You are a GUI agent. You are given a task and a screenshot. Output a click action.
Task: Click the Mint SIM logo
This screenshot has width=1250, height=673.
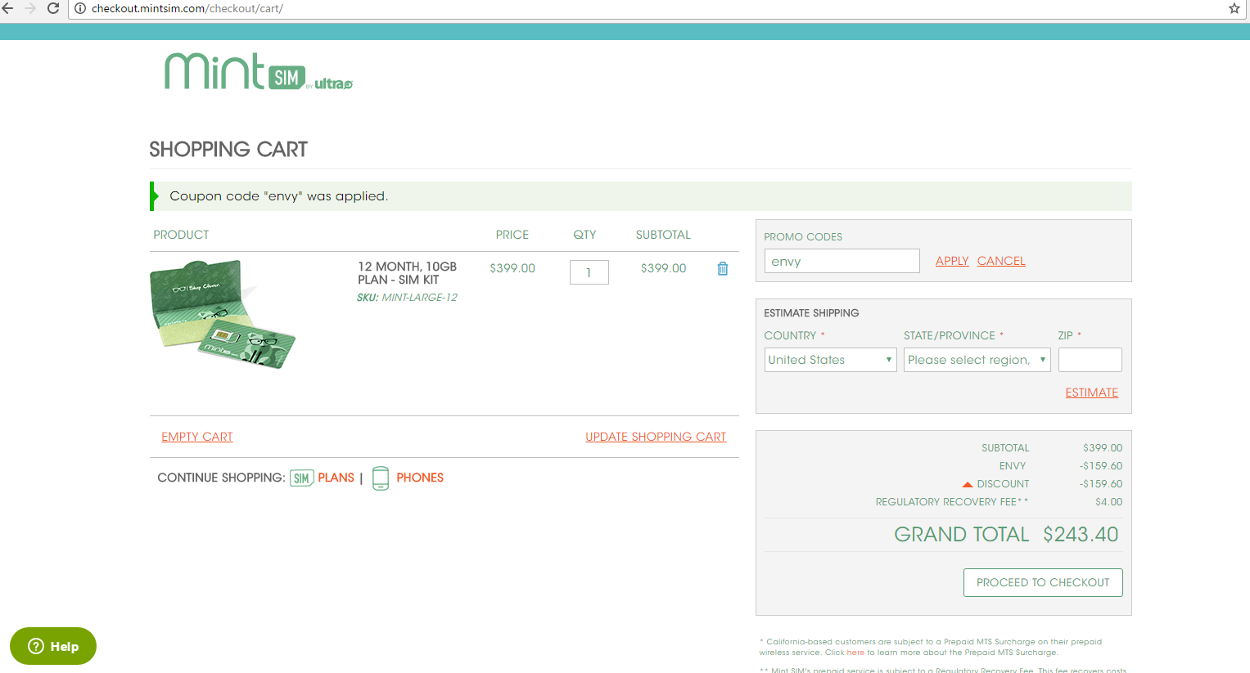pos(258,71)
